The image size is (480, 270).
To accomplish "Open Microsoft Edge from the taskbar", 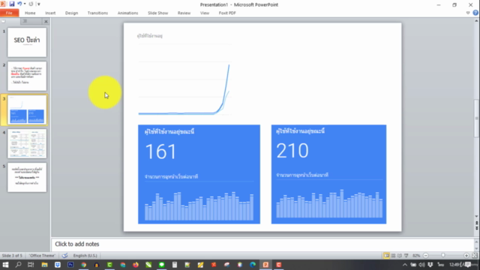I will tap(253, 265).
